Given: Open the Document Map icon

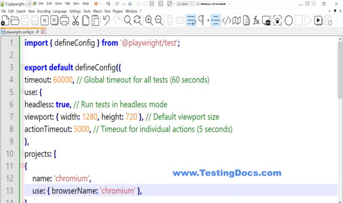Looking at the screenshot, I should pos(237,21).
